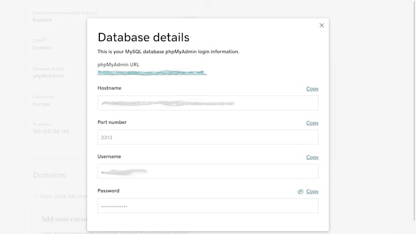Click the Domains heading in background page

49,175
